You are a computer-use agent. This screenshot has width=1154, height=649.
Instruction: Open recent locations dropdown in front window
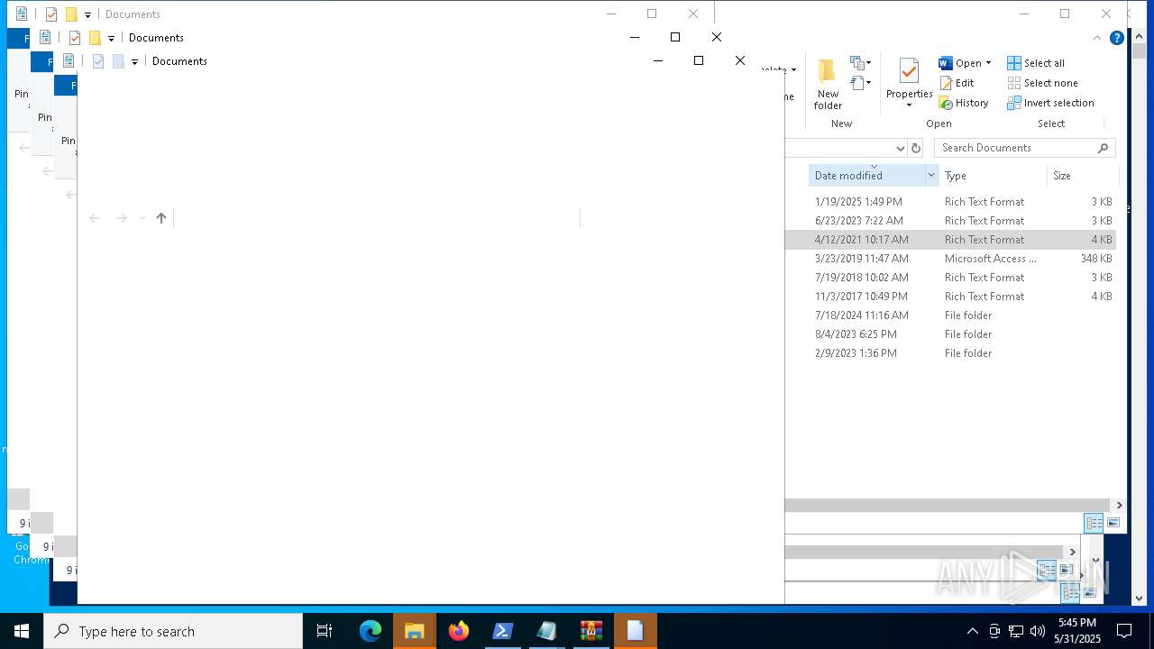(x=142, y=218)
